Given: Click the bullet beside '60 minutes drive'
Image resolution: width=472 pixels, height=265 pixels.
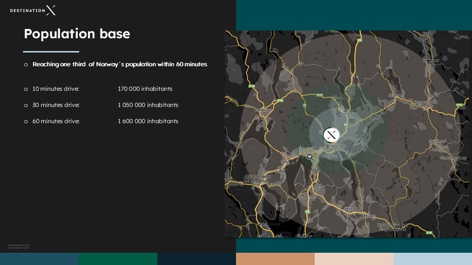Looking at the screenshot, I should pyautogui.click(x=26, y=121).
